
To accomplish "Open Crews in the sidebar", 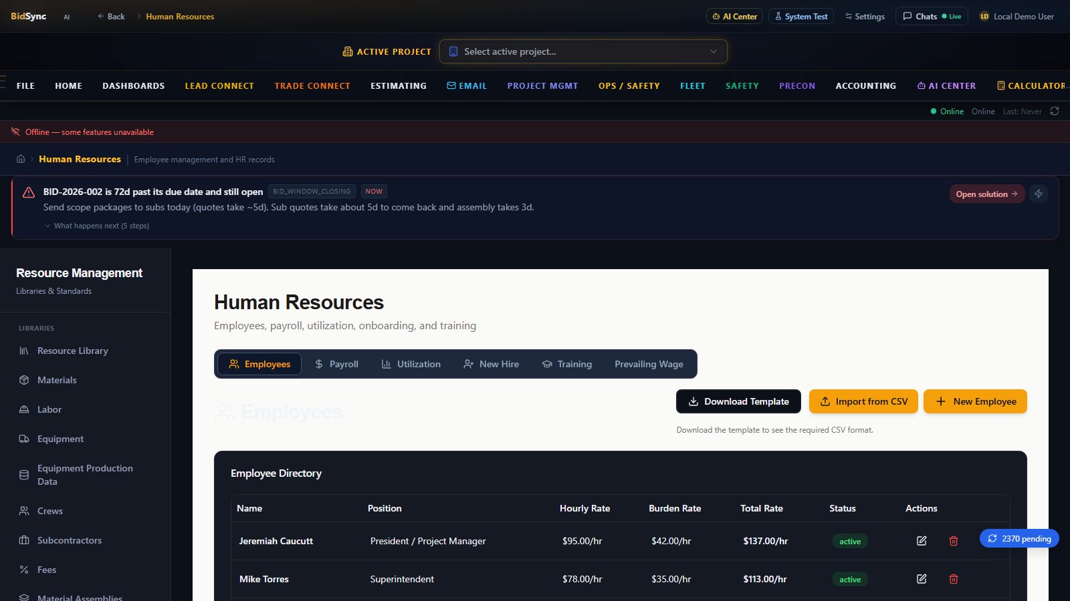I will tap(86, 511).
